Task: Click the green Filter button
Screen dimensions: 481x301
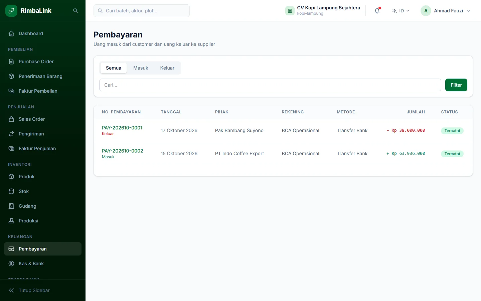Action: 456,85
